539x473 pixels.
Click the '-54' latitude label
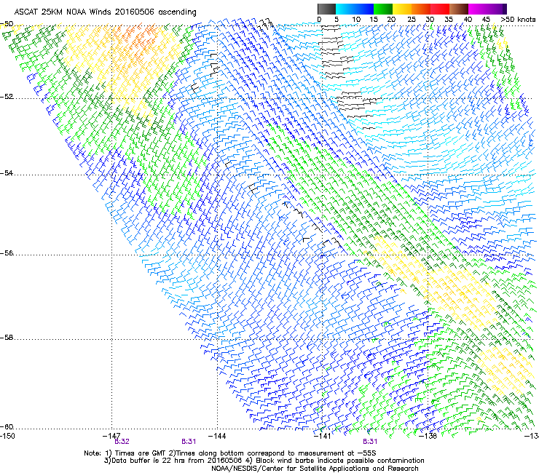[x=7, y=172]
